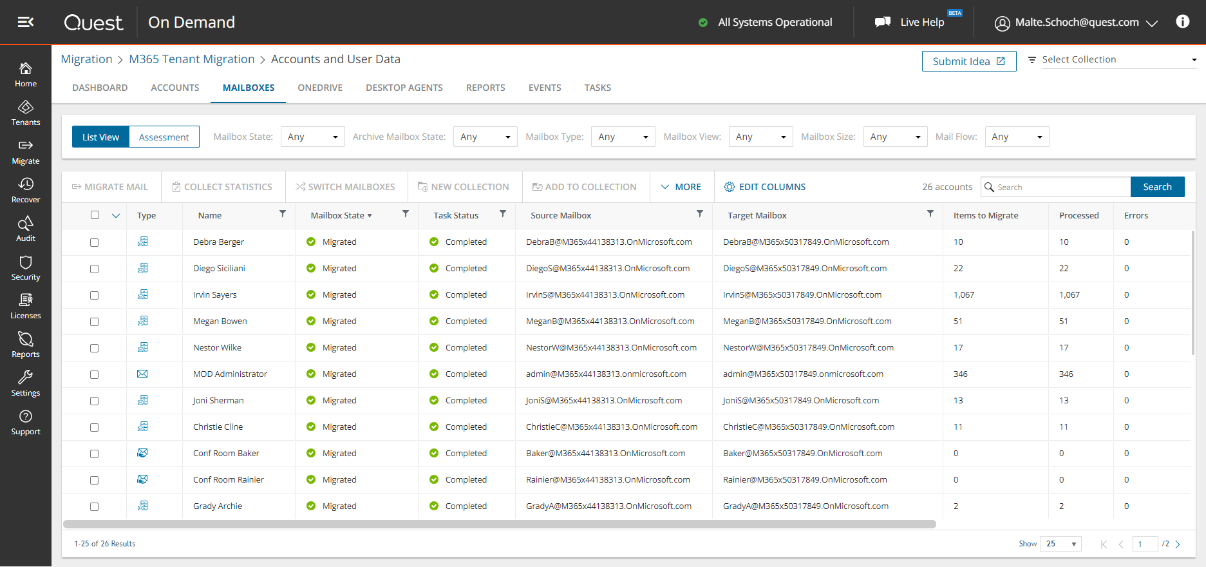The height and width of the screenshot is (567, 1206).
Task: Click the room mailbox icon for Conf Room Baker
Action: pyautogui.click(x=142, y=453)
